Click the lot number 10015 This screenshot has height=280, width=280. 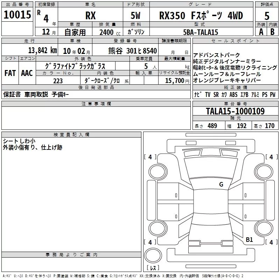[x=17, y=15]
